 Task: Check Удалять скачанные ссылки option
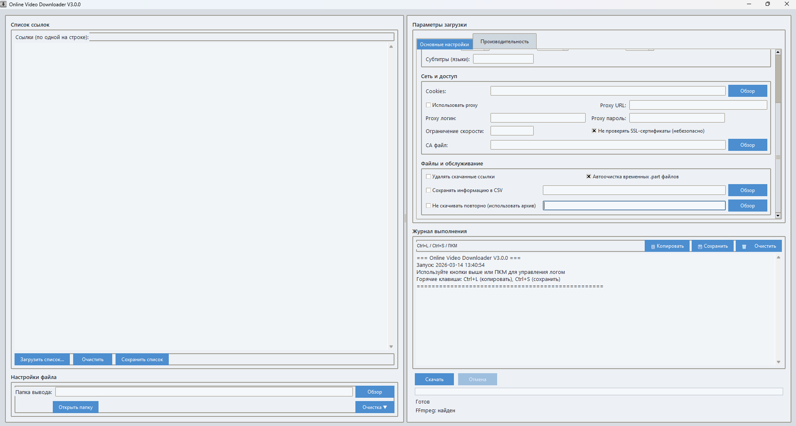(428, 177)
